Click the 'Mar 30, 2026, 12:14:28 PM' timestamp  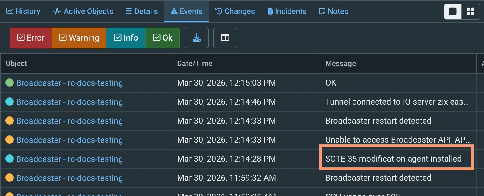point(227,159)
